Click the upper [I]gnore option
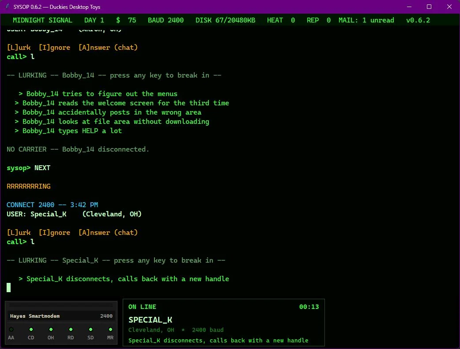This screenshot has width=460, height=349. [x=55, y=48]
